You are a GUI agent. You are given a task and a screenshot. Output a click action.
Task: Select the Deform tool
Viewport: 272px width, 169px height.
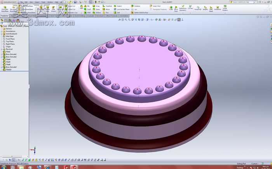tap(97, 13)
